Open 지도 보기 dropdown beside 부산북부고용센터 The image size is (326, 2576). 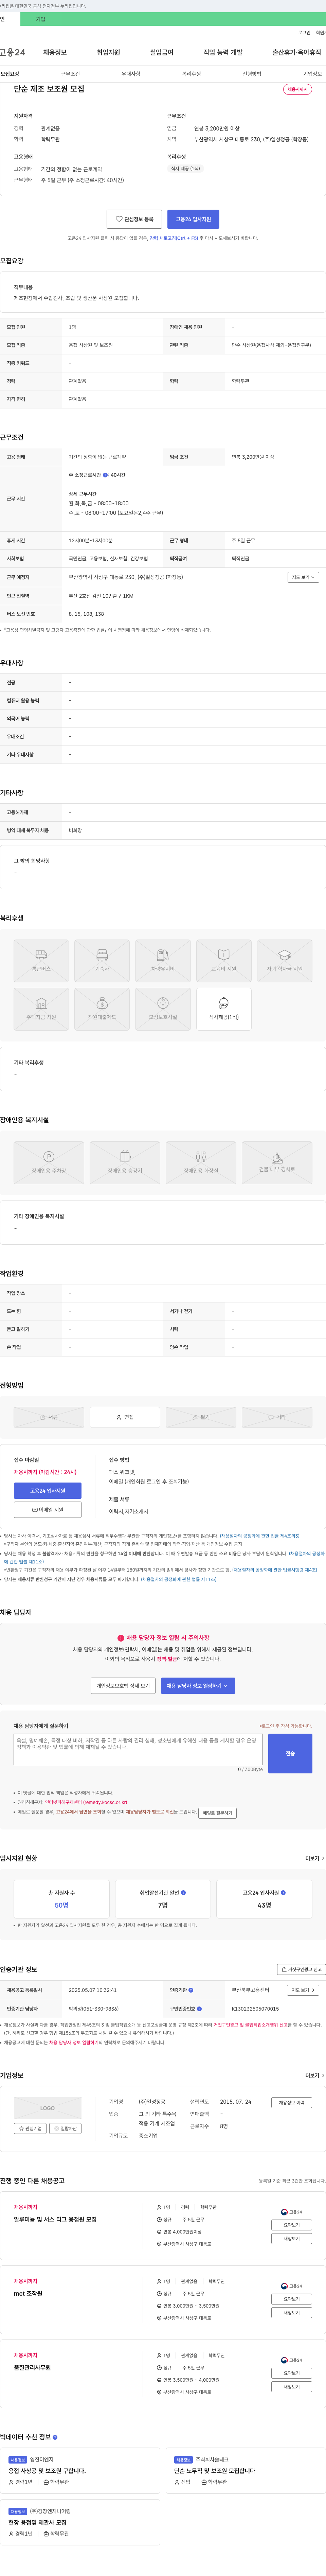[x=303, y=1990]
